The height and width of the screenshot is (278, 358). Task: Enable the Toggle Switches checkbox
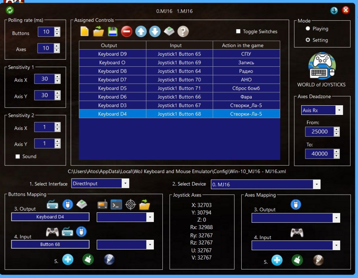click(x=238, y=32)
